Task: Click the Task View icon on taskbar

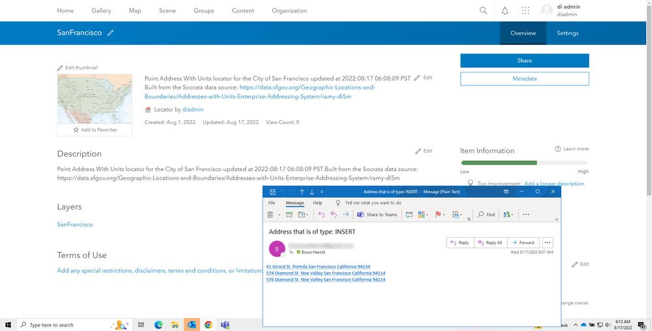Action: point(141,324)
